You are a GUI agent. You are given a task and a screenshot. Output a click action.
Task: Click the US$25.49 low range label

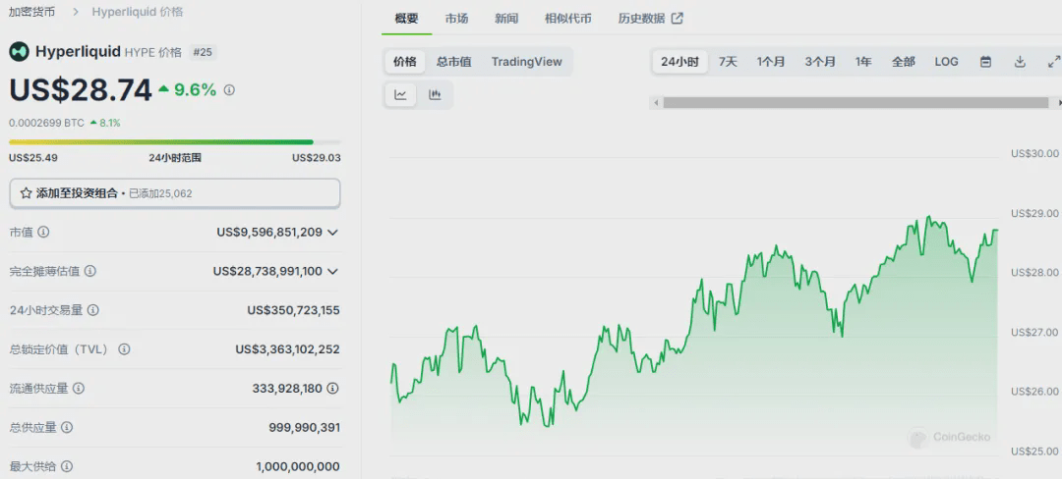[x=33, y=157]
